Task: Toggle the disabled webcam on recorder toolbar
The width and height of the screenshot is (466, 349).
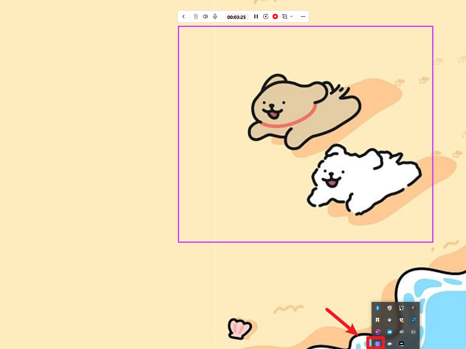Action: pos(196,16)
